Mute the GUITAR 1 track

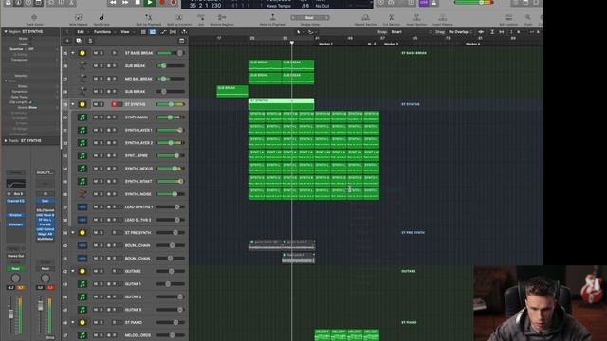95,284
